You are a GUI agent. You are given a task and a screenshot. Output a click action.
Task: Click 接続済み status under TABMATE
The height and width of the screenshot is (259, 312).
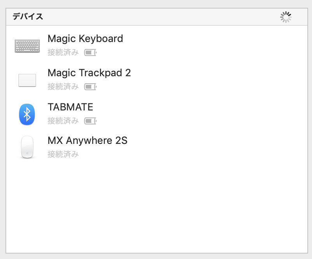[x=63, y=121]
